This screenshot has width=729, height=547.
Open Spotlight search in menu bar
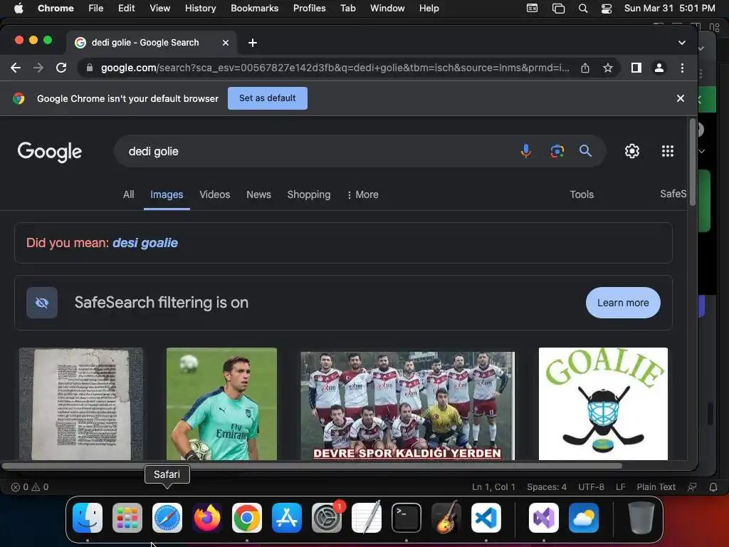point(583,9)
